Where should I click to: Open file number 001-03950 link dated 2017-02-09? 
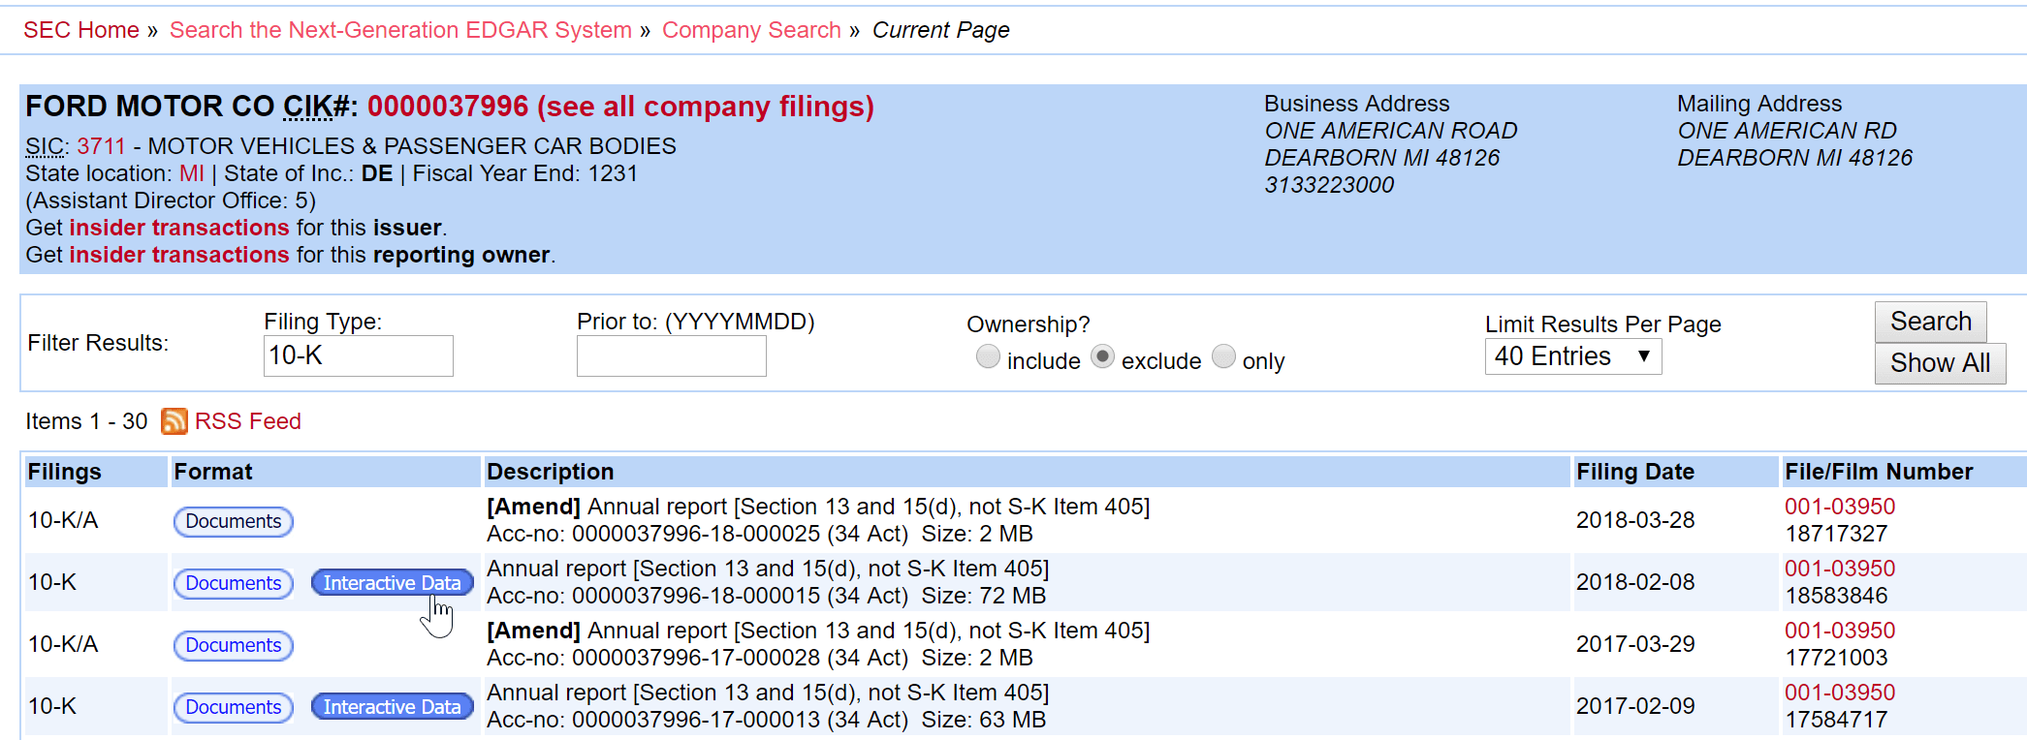click(1840, 693)
